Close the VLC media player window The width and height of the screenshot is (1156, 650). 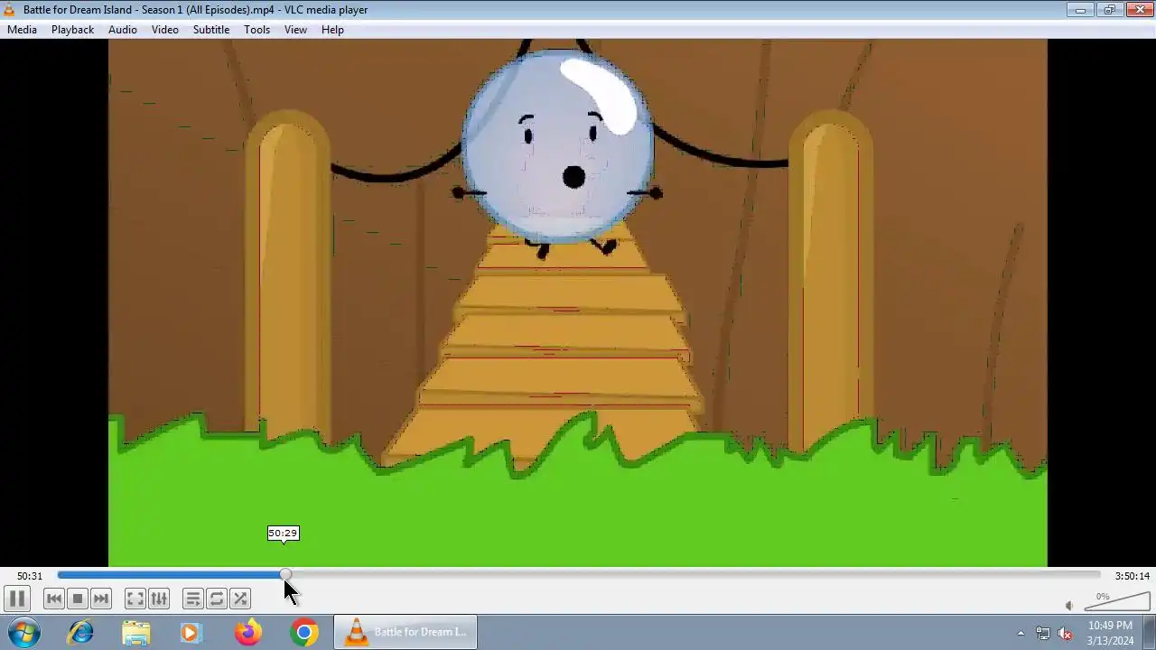(1140, 9)
